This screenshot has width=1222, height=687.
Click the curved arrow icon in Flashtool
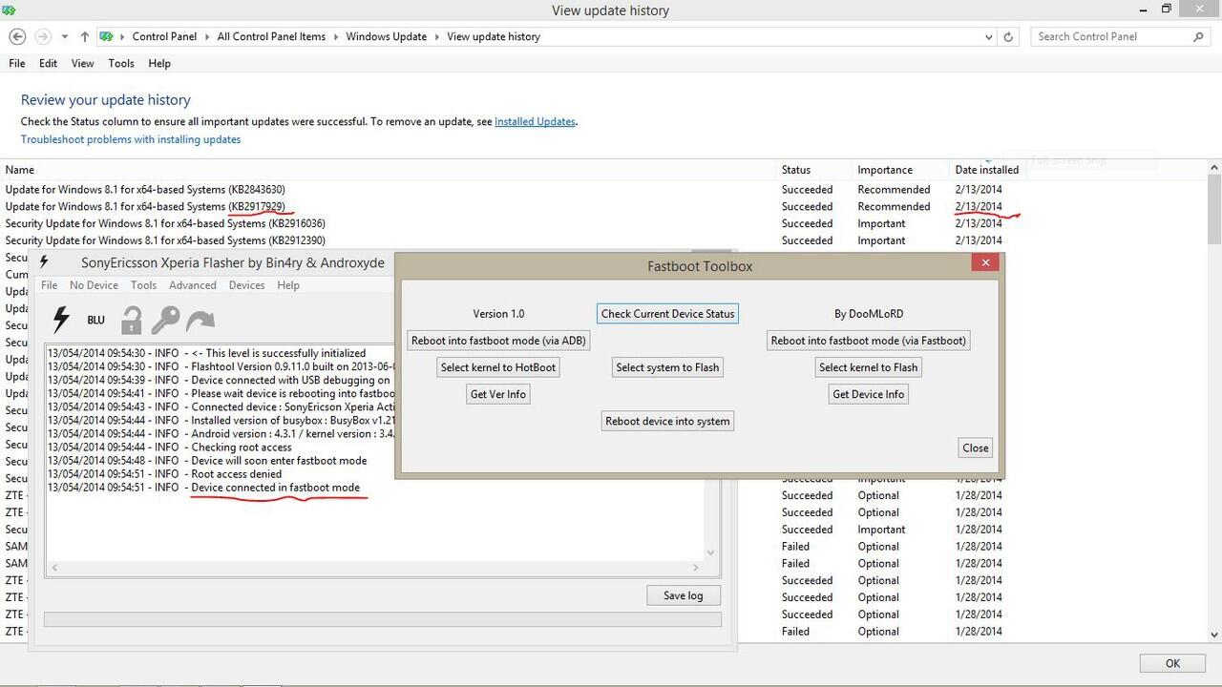point(200,320)
